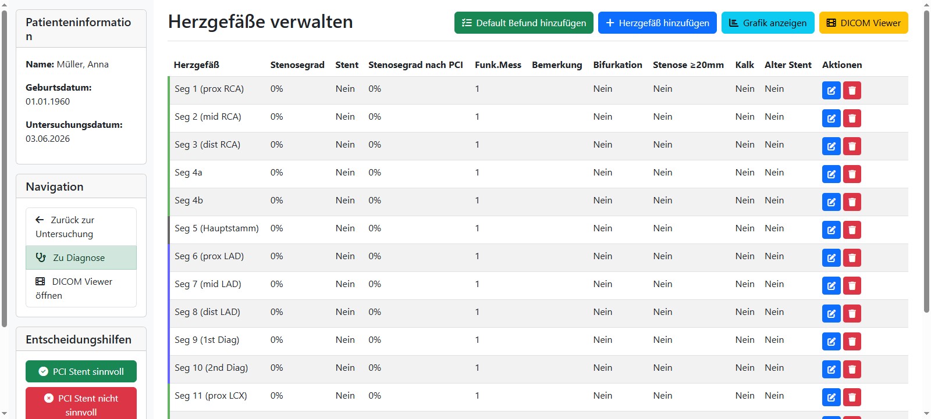Viewport: 931px width, 419px height.
Task: Click the Navigation panel heading
Action: coord(55,187)
